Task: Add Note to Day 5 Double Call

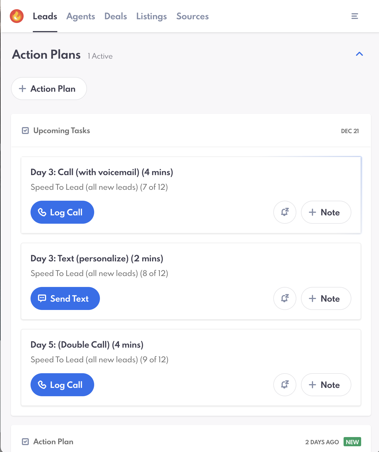Action: pos(326,385)
